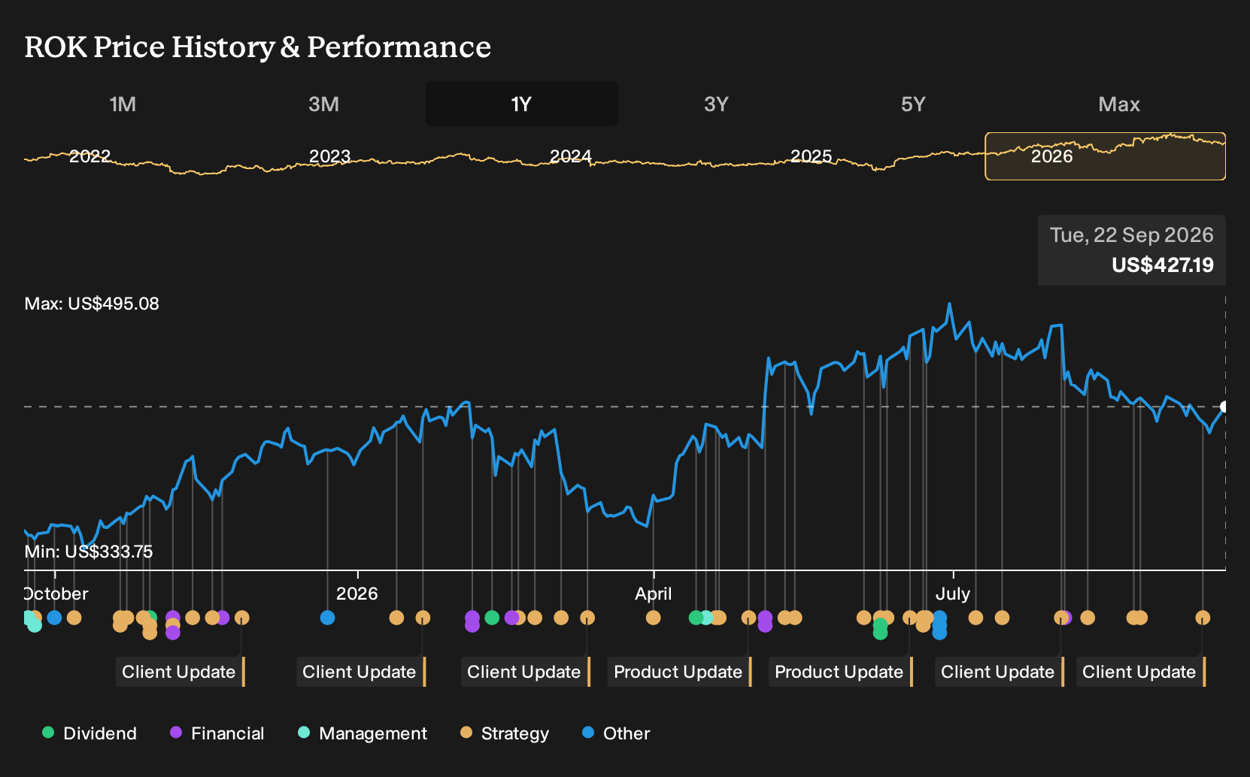Click Strategy dot above second Client Update label
Image resolution: width=1250 pixels, height=777 pixels.
pyautogui.click(x=423, y=618)
